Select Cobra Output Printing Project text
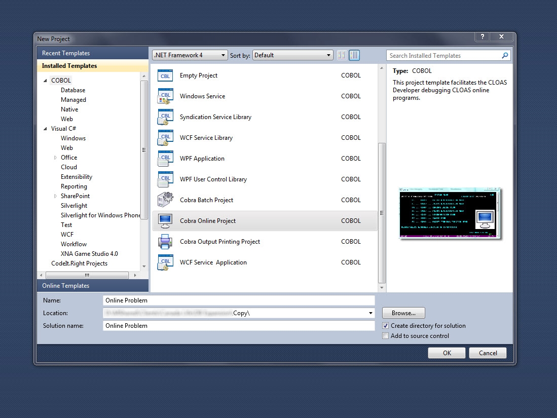This screenshot has height=418, width=557. point(220,242)
